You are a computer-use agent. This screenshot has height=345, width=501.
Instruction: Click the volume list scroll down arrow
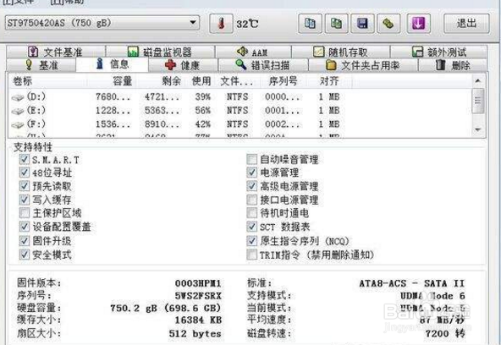tap(477, 129)
